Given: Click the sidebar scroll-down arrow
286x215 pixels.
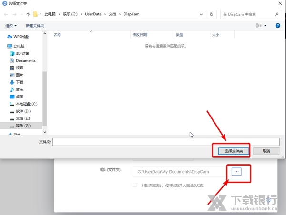Looking at the screenshot, I should pyautogui.click(x=45, y=132).
